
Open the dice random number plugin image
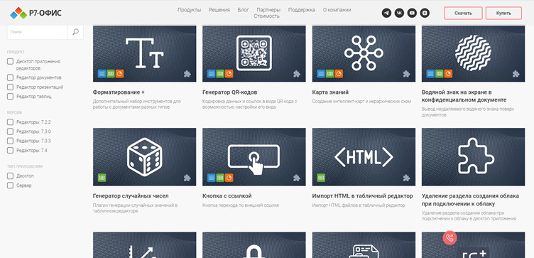[144, 157]
